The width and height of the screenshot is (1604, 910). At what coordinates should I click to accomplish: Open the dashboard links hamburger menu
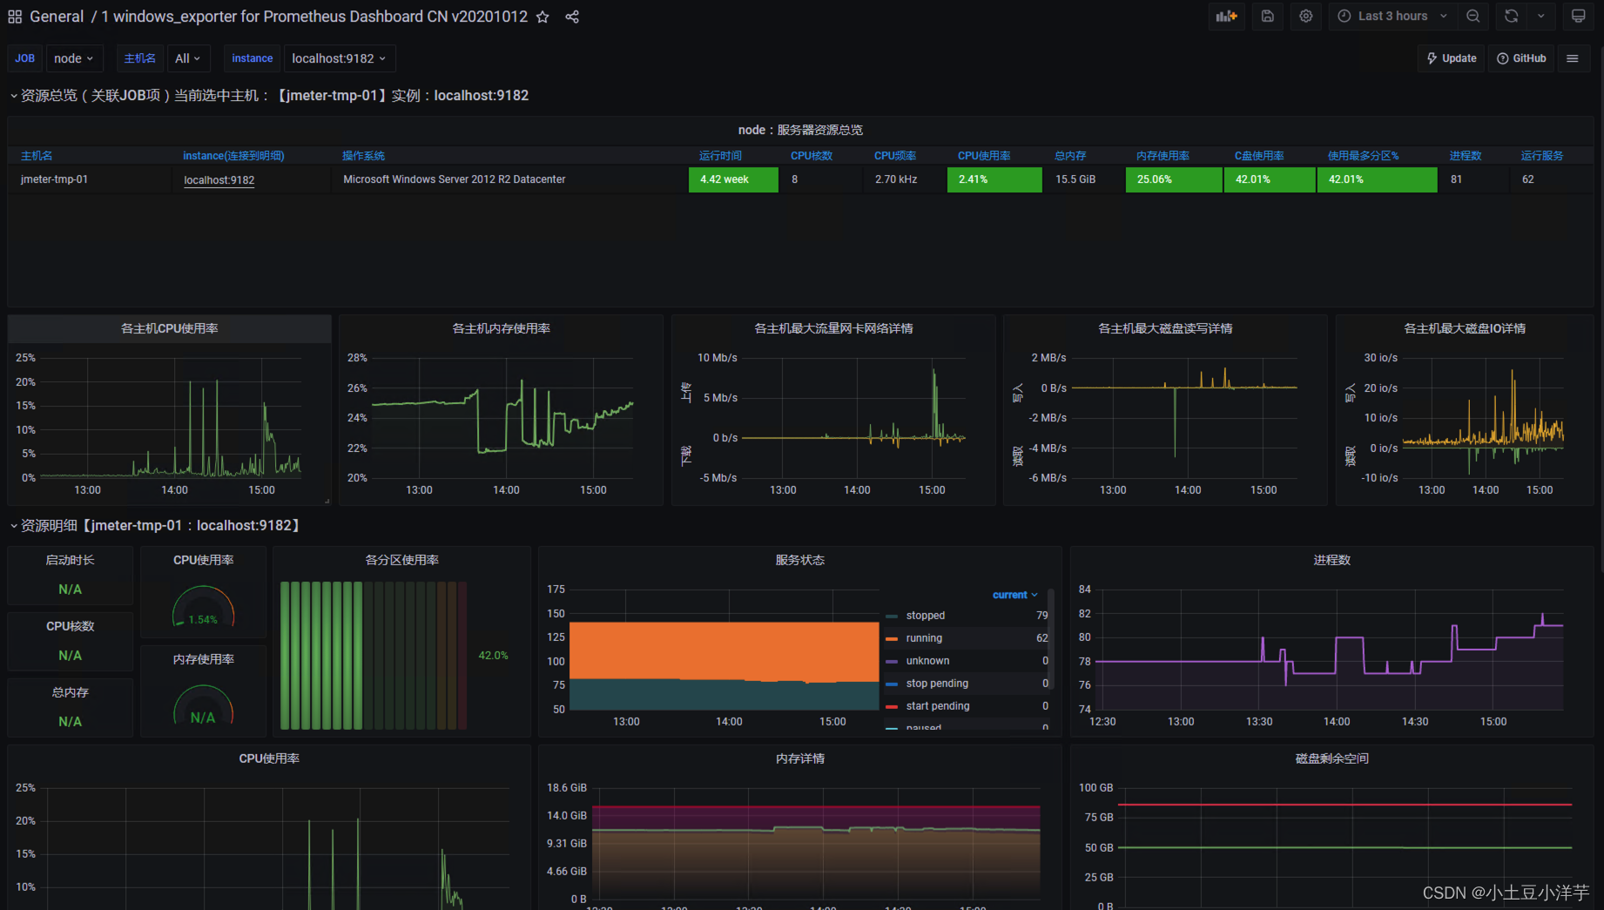pyautogui.click(x=1573, y=58)
